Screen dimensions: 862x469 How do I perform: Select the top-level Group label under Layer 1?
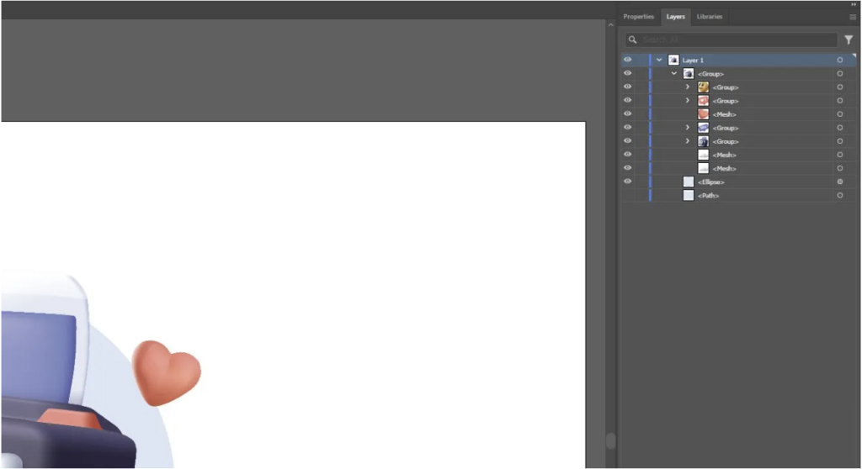coord(710,74)
